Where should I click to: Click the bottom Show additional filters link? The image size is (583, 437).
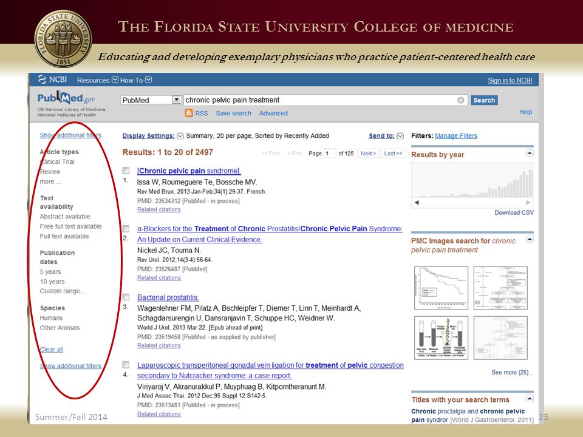[70, 366]
